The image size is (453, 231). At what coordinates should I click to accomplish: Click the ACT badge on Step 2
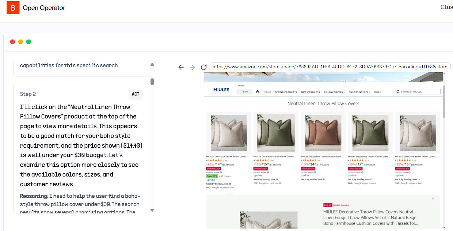point(136,94)
